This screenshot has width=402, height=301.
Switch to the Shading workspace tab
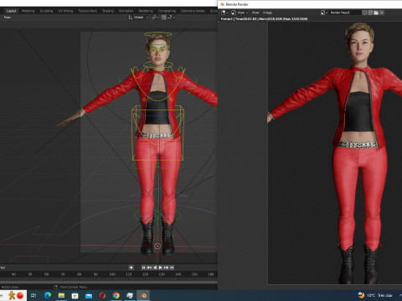pyautogui.click(x=108, y=11)
